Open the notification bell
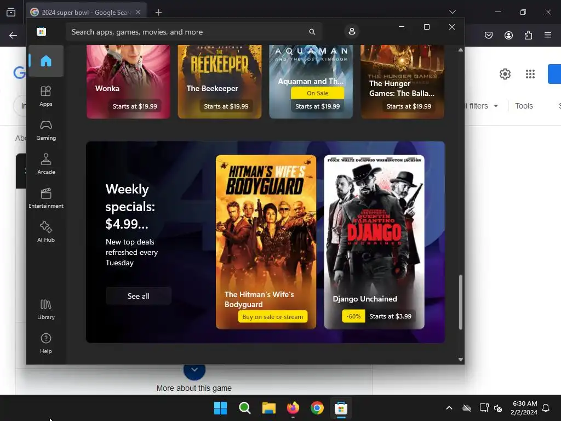Viewport: 561px width, 421px height. [546, 408]
